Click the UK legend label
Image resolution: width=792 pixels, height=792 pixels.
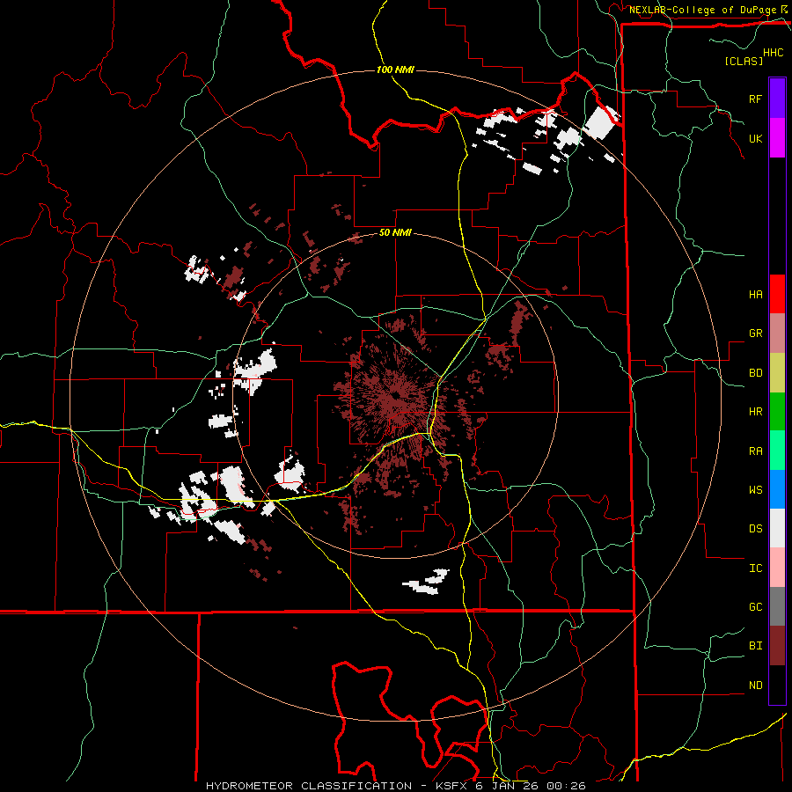(x=755, y=138)
